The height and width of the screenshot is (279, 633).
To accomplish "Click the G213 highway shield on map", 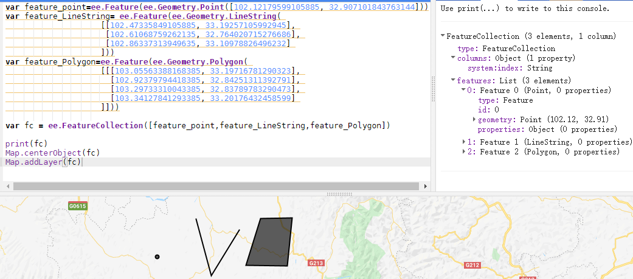I will 316,263.
